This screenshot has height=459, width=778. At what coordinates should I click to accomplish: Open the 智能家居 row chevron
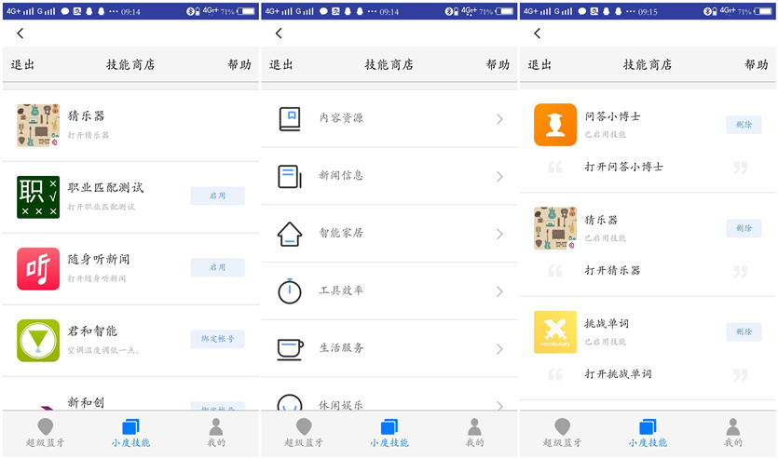pyautogui.click(x=499, y=234)
